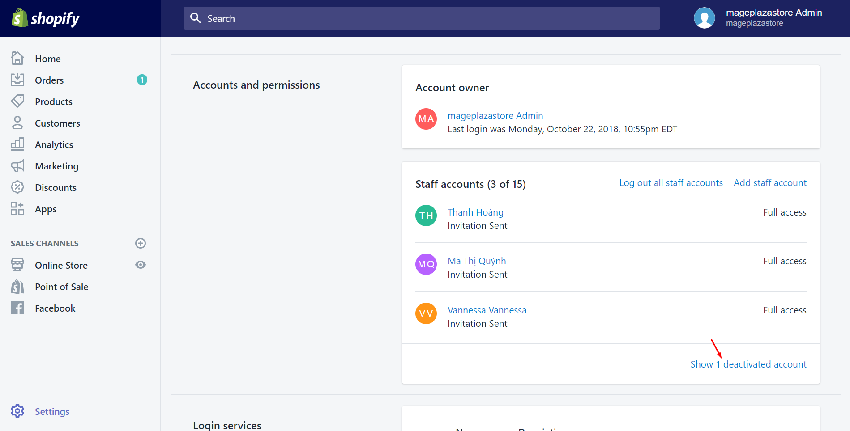This screenshot has width=850, height=431.
Task: Click Add staff account link
Action: click(x=770, y=182)
